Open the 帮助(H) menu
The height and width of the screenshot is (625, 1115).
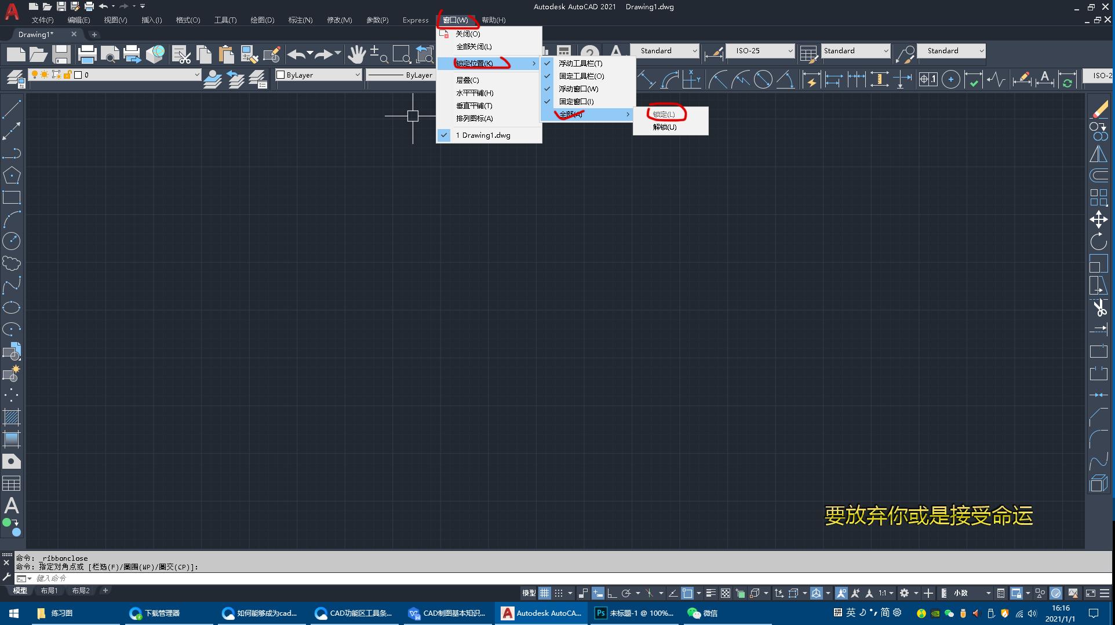492,20
